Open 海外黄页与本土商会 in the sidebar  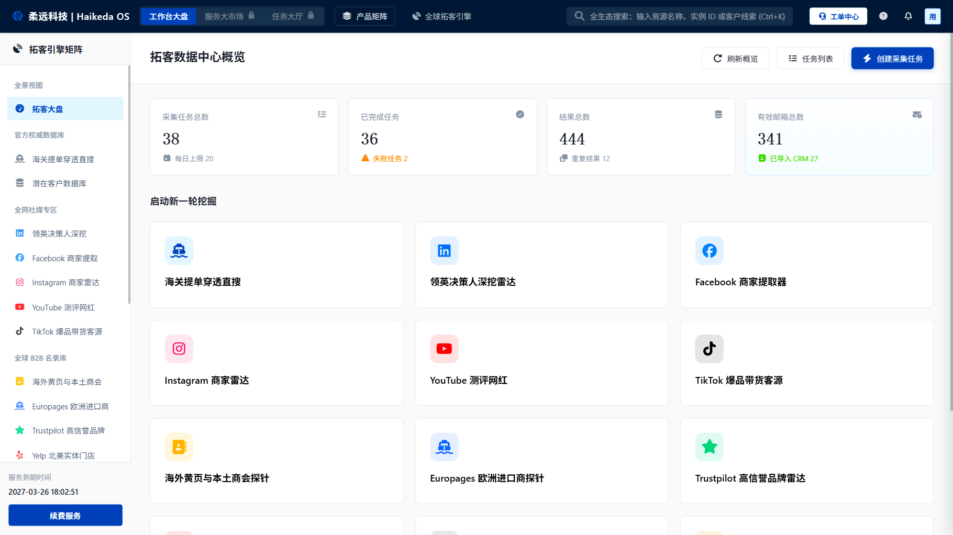65,382
